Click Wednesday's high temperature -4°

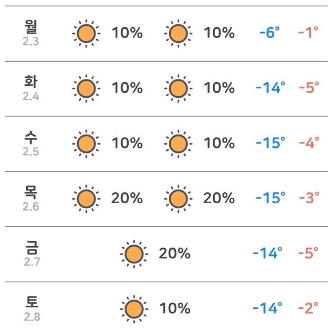(x=309, y=143)
